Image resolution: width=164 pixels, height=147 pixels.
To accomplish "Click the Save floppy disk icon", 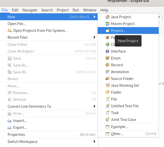I will pos(10,58).
